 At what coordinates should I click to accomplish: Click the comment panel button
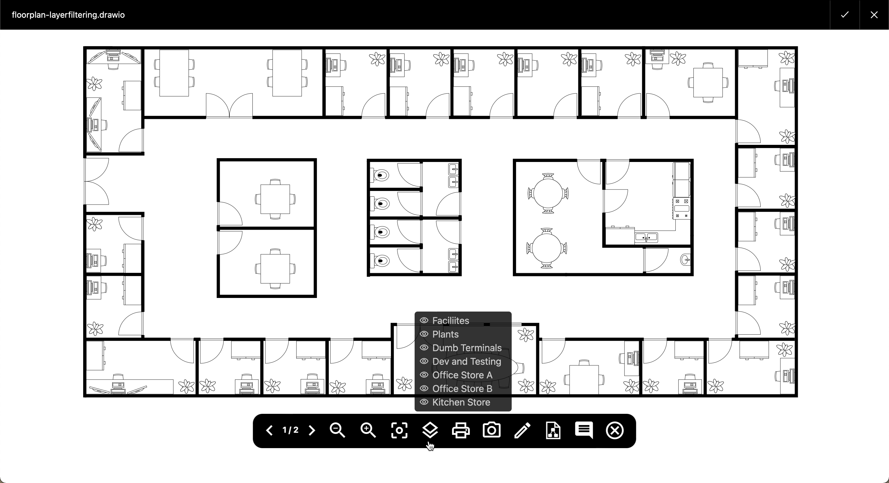(x=584, y=431)
